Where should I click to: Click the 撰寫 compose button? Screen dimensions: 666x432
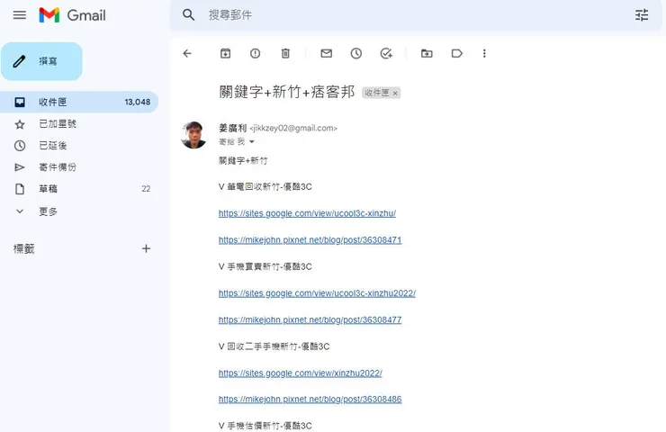[x=41, y=61]
